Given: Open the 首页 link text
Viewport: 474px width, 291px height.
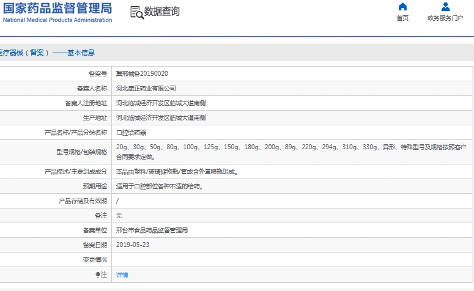Looking at the screenshot, I should click(x=402, y=18).
